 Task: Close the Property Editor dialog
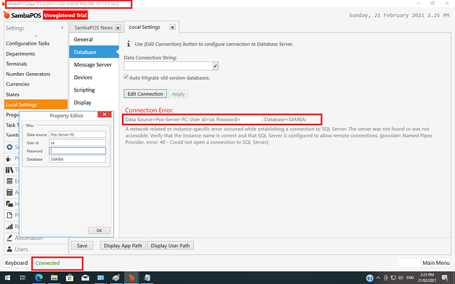coord(104,114)
